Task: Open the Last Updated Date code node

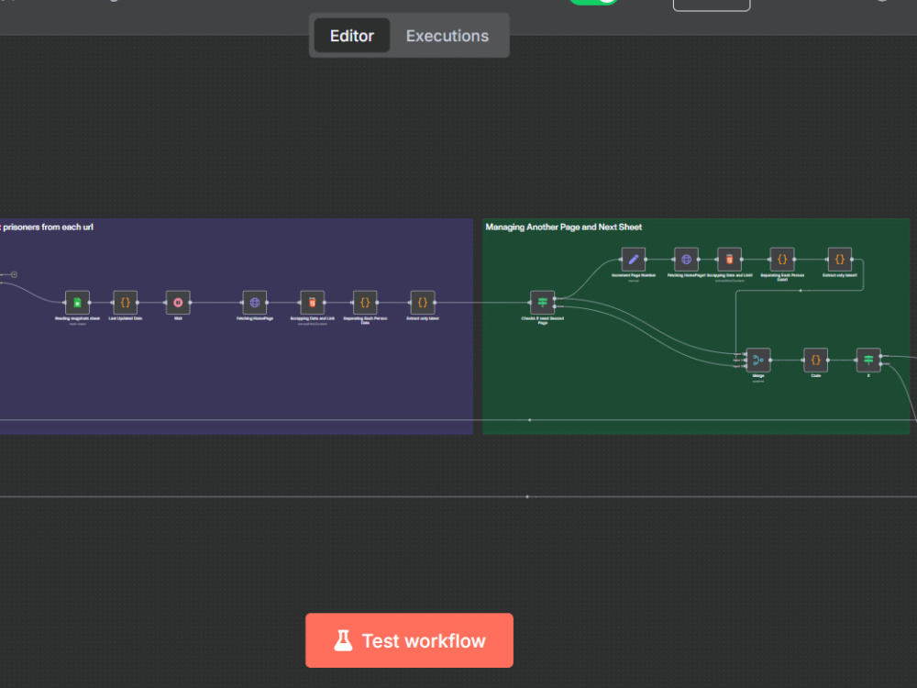Action: tap(125, 303)
